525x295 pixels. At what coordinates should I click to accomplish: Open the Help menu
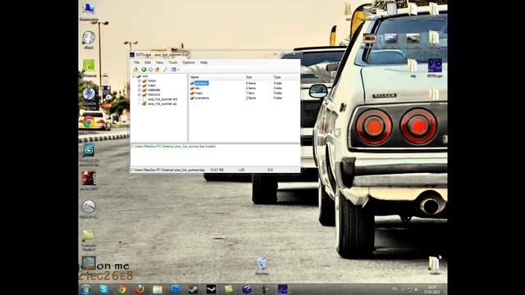coord(203,62)
